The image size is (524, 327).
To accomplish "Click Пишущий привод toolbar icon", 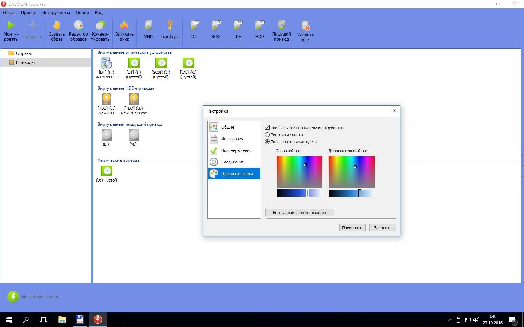I will 281,25.
